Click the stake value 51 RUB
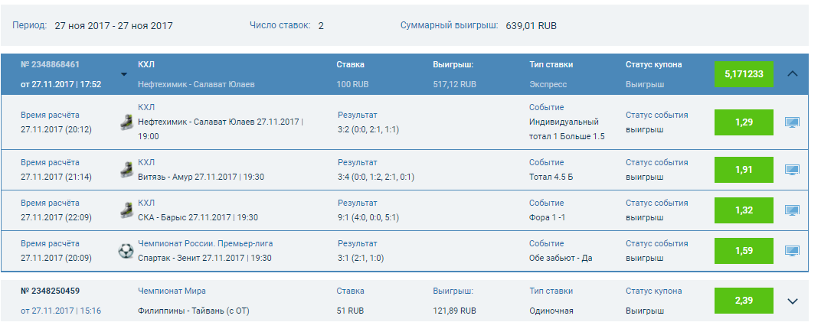Image resolution: width=821 pixels, height=332 pixels. [x=352, y=311]
